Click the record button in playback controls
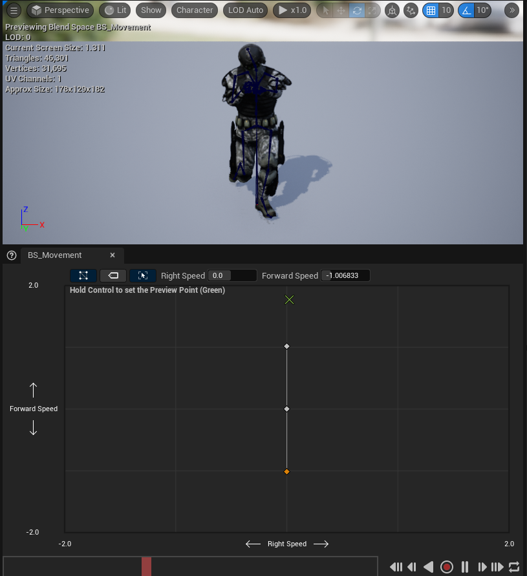 click(447, 566)
